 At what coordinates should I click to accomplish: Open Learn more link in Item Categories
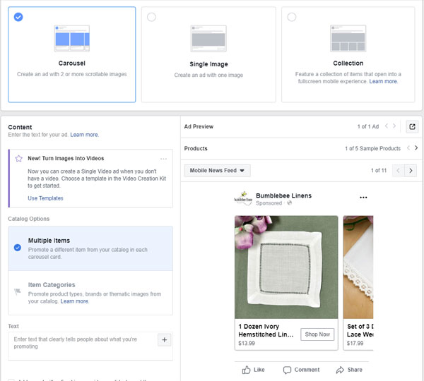[x=74, y=301]
